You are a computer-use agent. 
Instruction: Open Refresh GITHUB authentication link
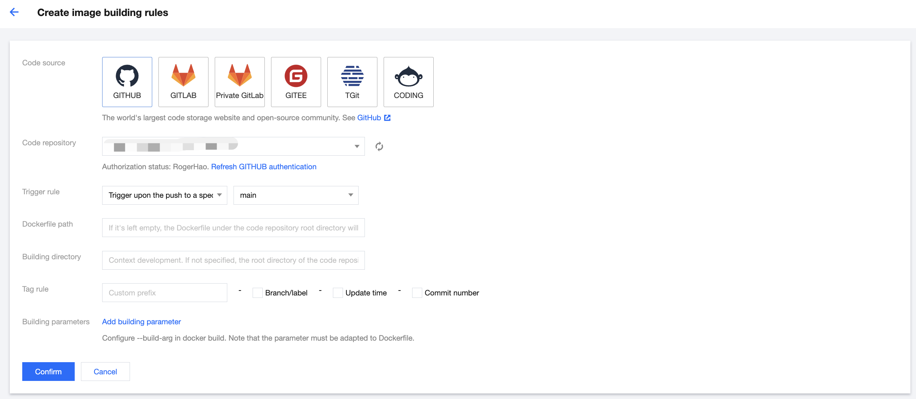click(263, 167)
